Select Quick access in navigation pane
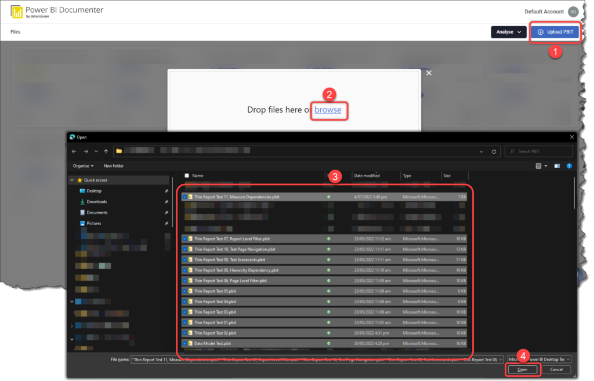 click(96, 180)
